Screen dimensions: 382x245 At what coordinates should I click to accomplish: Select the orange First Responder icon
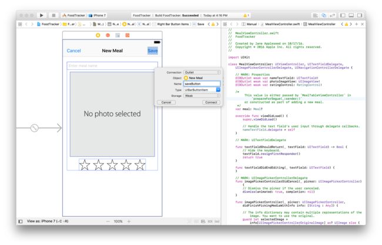108,35
